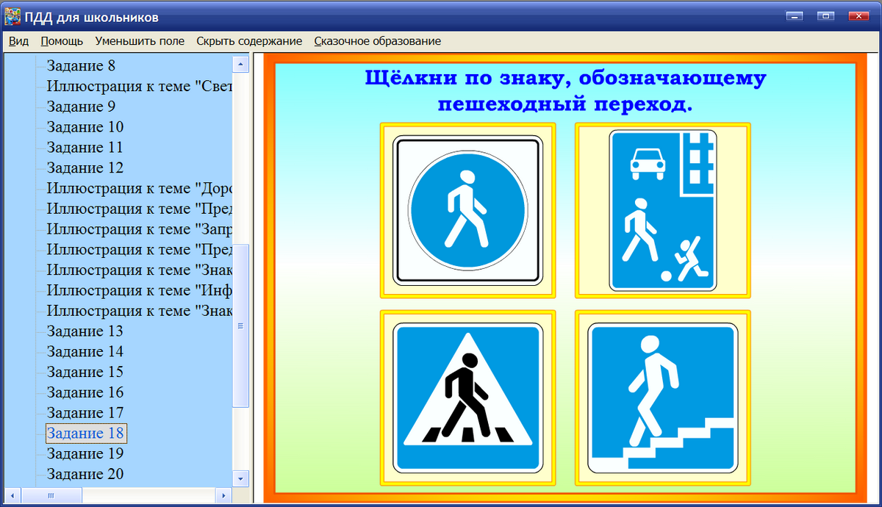The height and width of the screenshot is (507, 882).
Task: Select Задание 20 in the list
Action: (x=85, y=474)
